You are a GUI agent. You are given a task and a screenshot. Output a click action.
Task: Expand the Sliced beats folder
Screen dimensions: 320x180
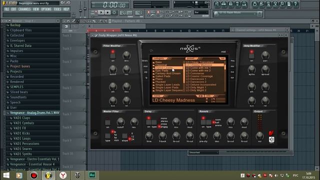click(x=19, y=92)
